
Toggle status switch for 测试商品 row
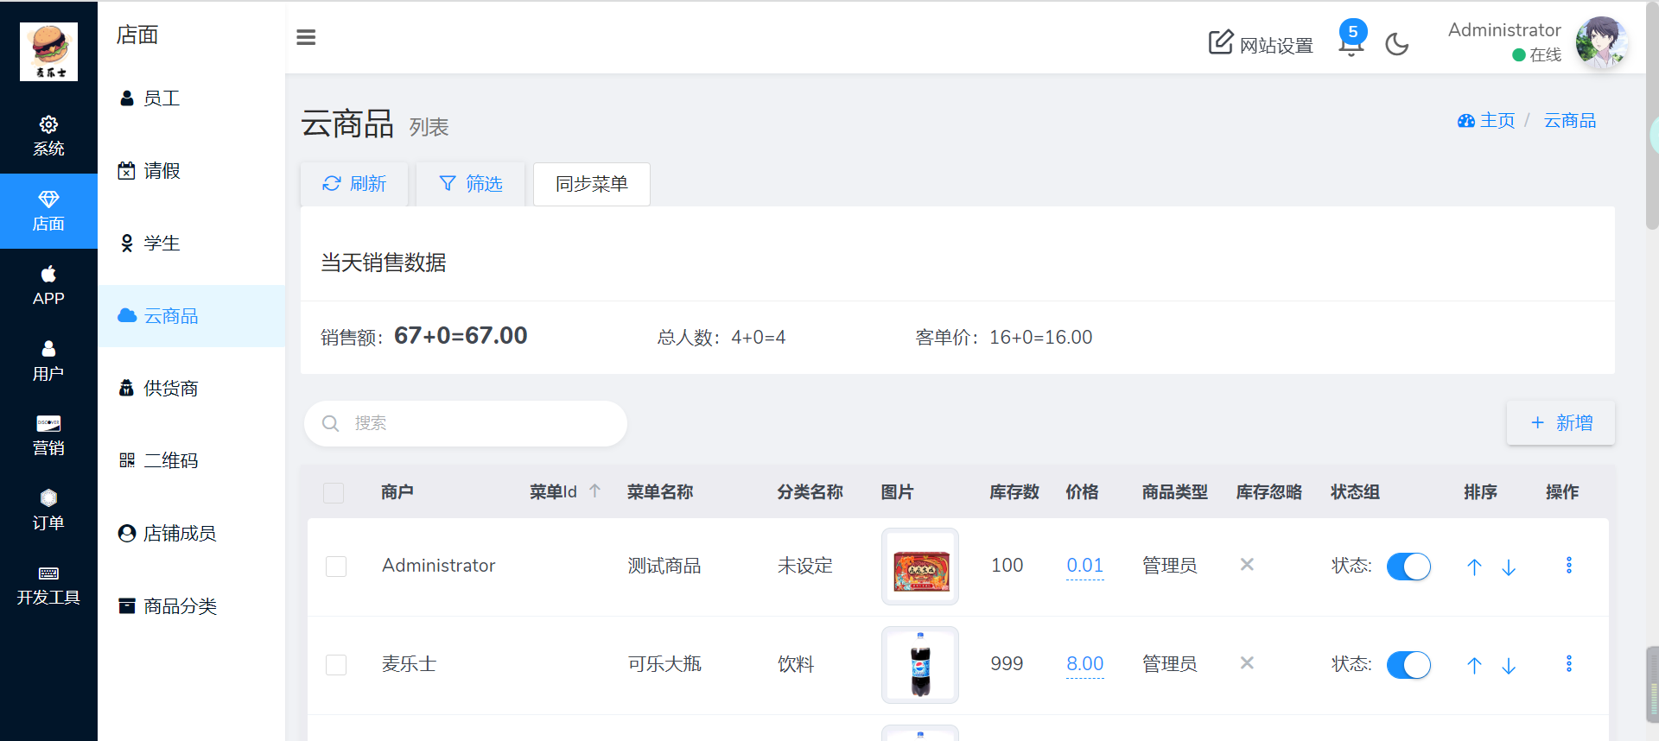click(1408, 567)
